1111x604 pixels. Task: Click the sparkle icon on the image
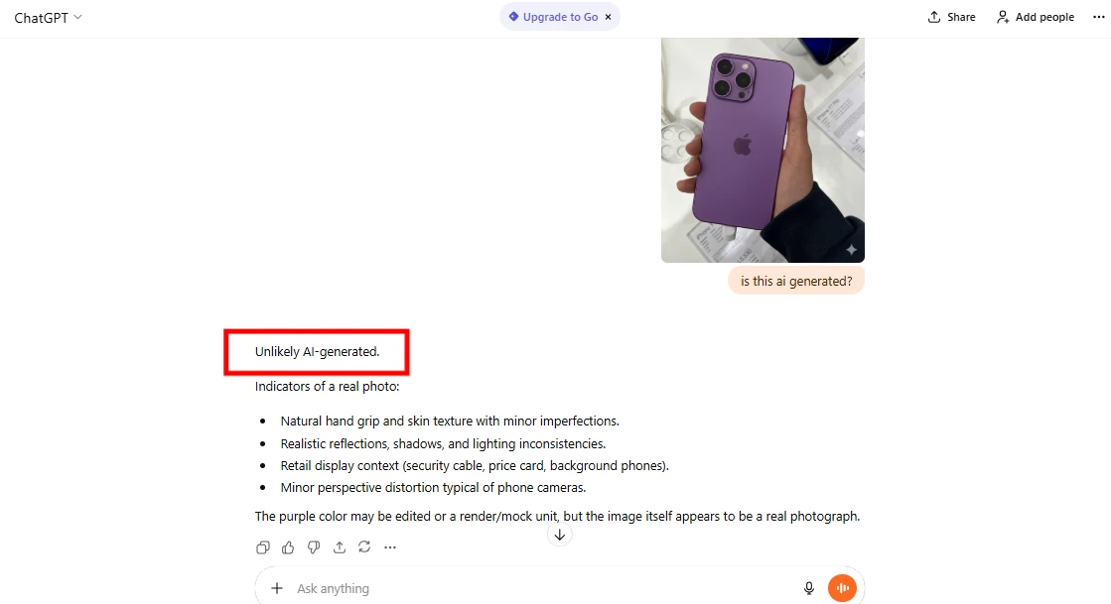(x=852, y=249)
